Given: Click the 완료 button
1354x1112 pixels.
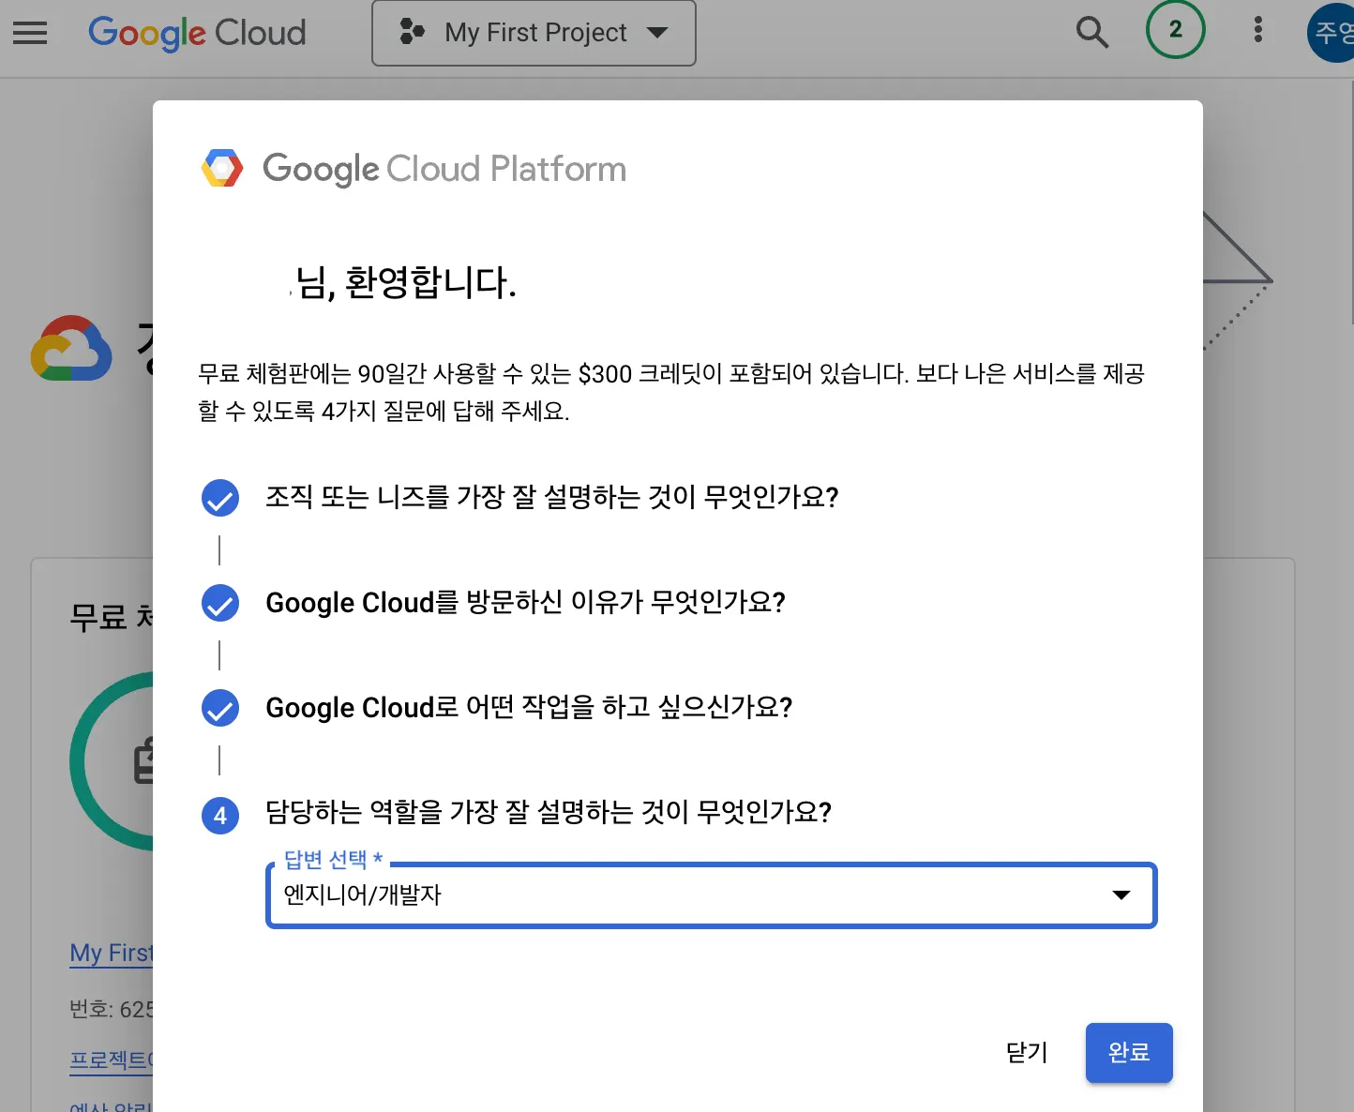Looking at the screenshot, I should [1128, 1053].
